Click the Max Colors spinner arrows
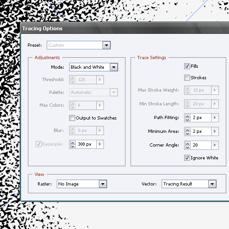Image resolution: width=229 pixels, height=229 pixels. (x=73, y=105)
